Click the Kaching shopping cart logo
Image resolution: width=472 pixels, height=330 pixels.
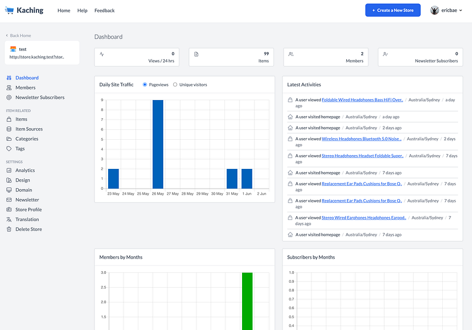9,10
